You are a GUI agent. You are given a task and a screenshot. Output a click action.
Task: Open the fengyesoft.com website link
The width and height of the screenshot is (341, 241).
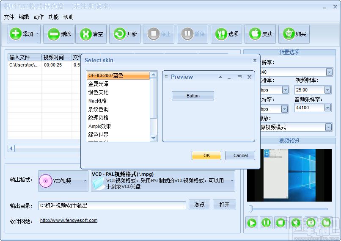(x=69, y=220)
